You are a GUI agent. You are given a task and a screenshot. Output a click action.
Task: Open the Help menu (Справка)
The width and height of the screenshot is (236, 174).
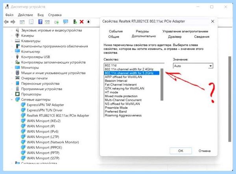pyautogui.click(x=55, y=15)
